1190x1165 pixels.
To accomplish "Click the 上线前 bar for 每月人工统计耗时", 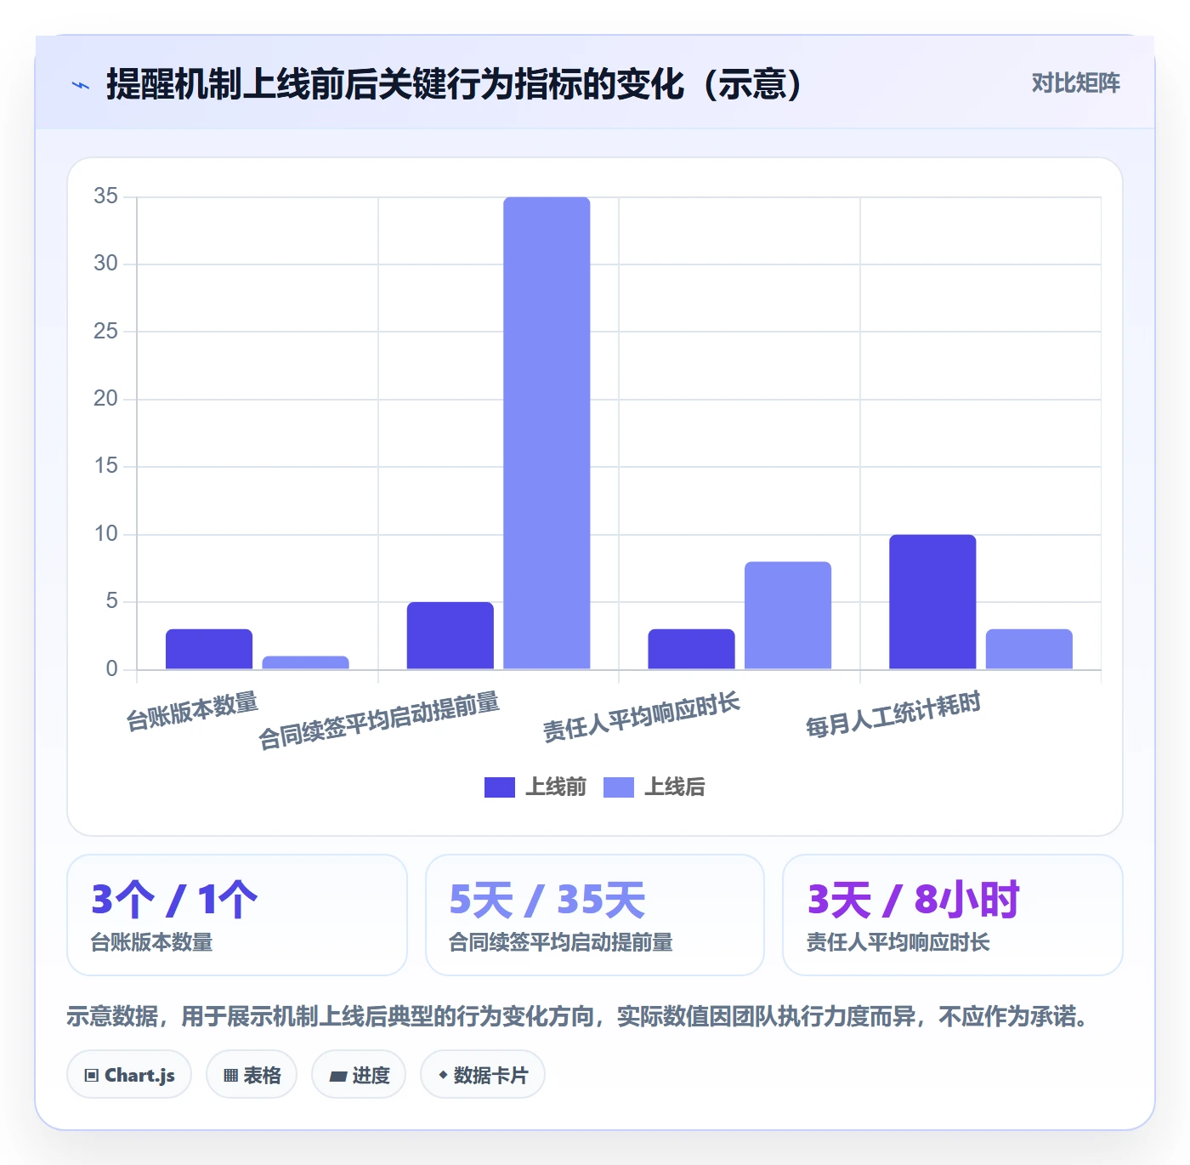I will 932,602.
